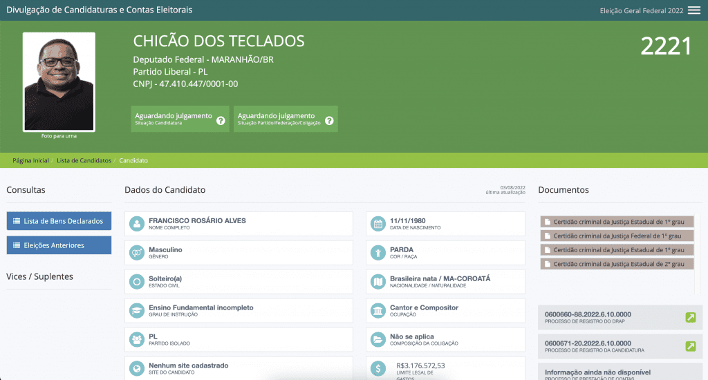
Task: Click the calendar icon beside birth date
Action: coord(378,224)
